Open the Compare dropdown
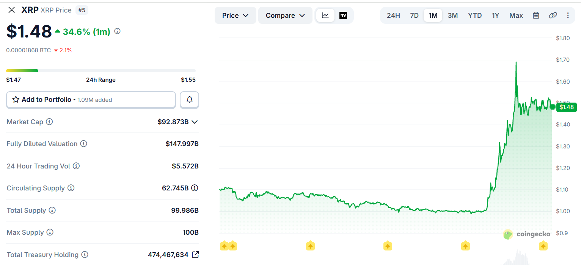Screen dimensions: 581x265 pos(285,16)
